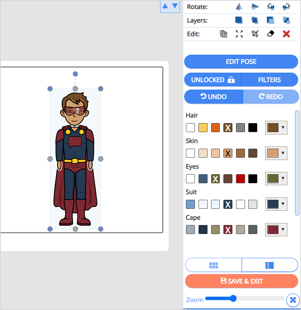Screen dimensions: 301x310
Task: Set eyes to red swatch
Action: pos(240,179)
